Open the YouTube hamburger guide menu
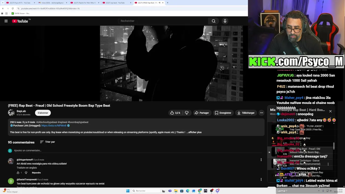 [x=6, y=21]
